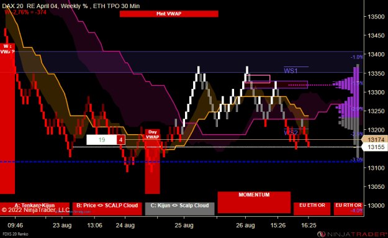The width and height of the screenshot is (388, 238).
Task: Click the 25 aug date label
Action: pos(184,226)
